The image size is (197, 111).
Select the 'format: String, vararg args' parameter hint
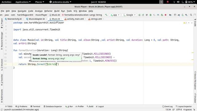pos(56,59)
